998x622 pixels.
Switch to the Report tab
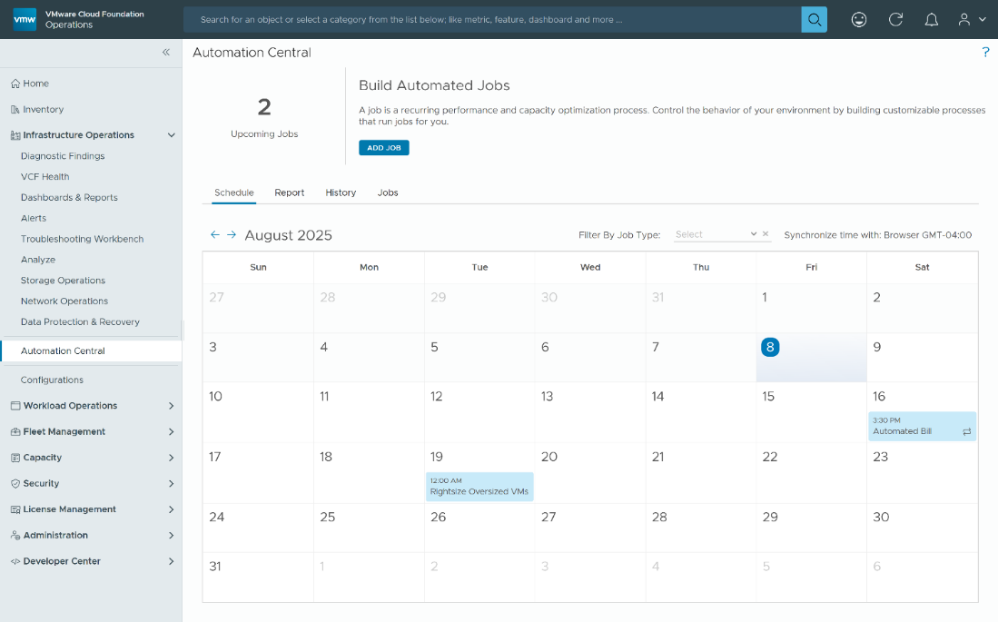point(290,193)
